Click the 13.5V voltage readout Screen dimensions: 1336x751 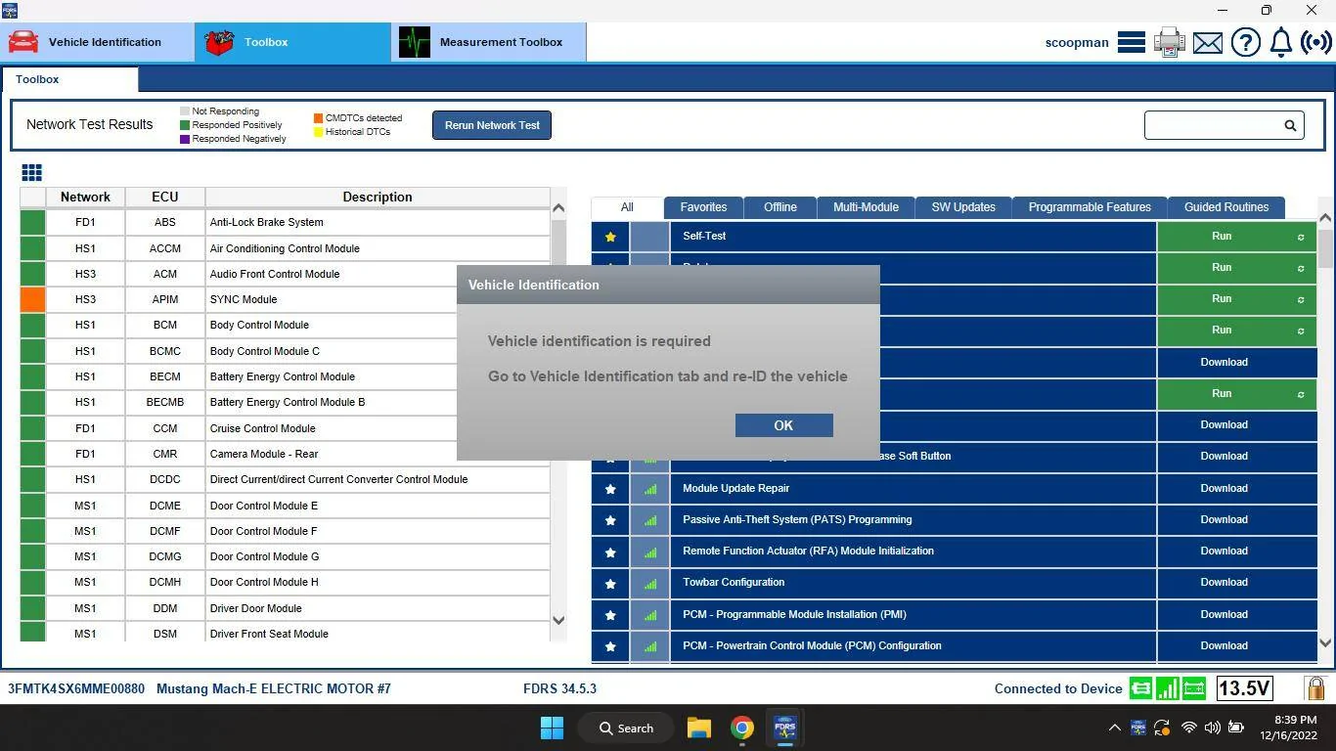(x=1244, y=688)
